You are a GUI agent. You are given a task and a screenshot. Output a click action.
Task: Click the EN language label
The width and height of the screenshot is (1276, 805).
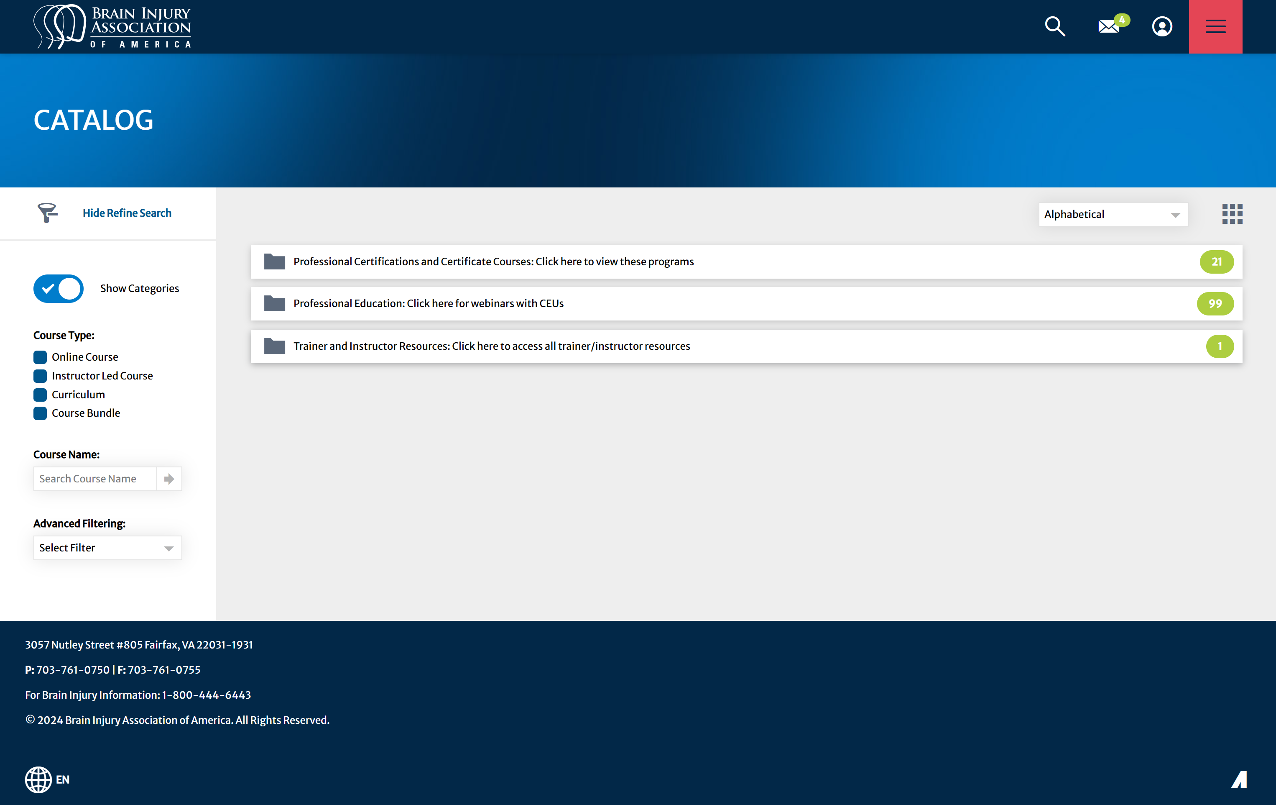pos(63,779)
